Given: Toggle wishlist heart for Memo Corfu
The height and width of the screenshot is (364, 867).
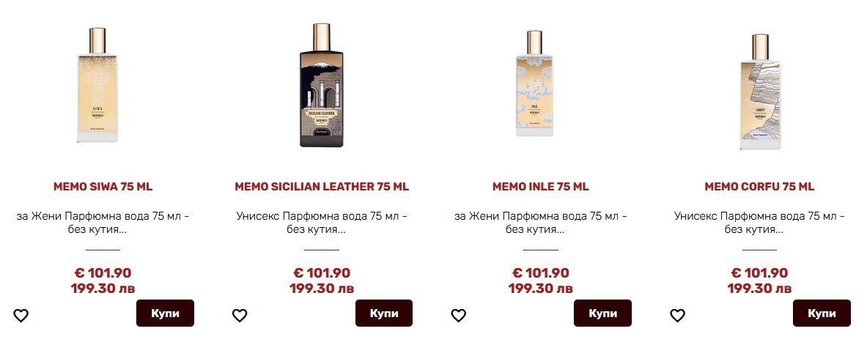Looking at the screenshot, I should 677,316.
